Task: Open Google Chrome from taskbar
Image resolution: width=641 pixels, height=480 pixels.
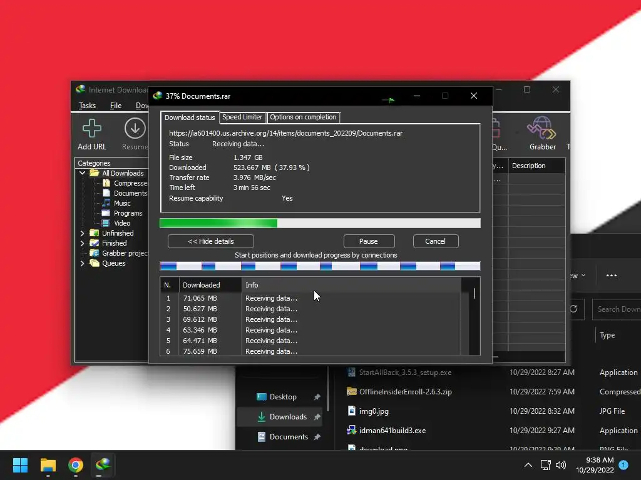Action: point(76,465)
